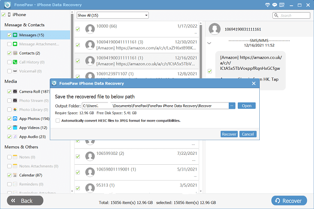Click avatar of 10000 conversation
314x209 pixels.
(x=90, y=29)
